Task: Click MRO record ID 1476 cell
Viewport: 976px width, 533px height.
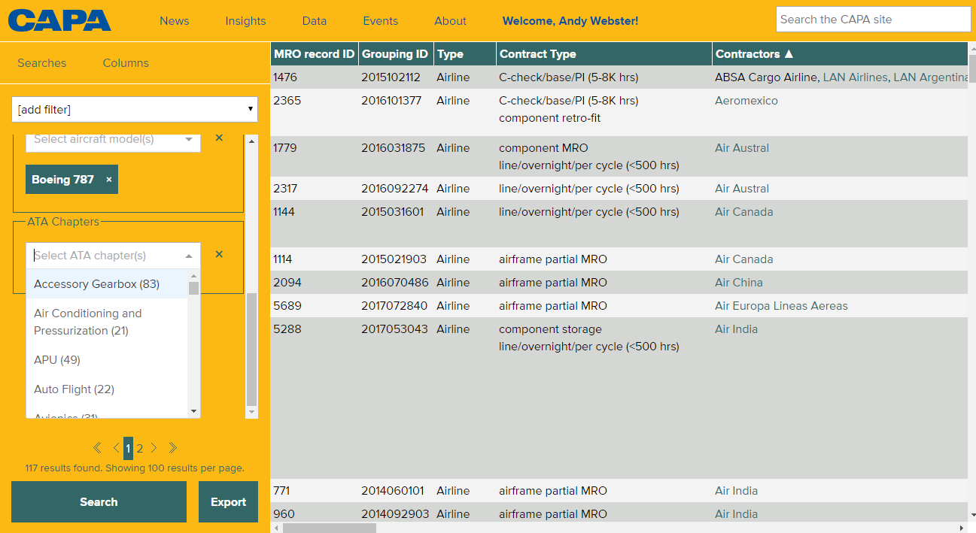Action: [315, 77]
